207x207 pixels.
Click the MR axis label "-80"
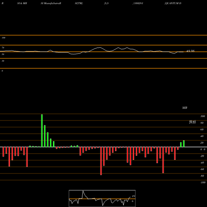click(202, 176)
